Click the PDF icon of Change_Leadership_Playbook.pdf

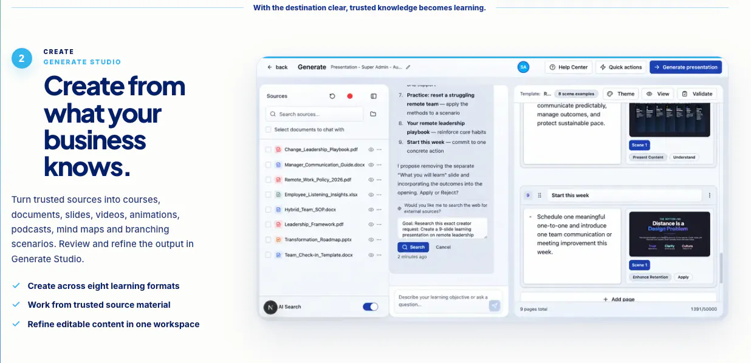[278, 149]
